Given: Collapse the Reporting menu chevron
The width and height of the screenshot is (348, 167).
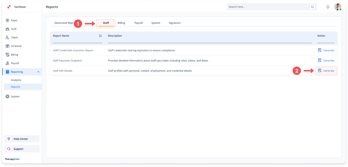Looking at the screenshot, I should 38,72.
